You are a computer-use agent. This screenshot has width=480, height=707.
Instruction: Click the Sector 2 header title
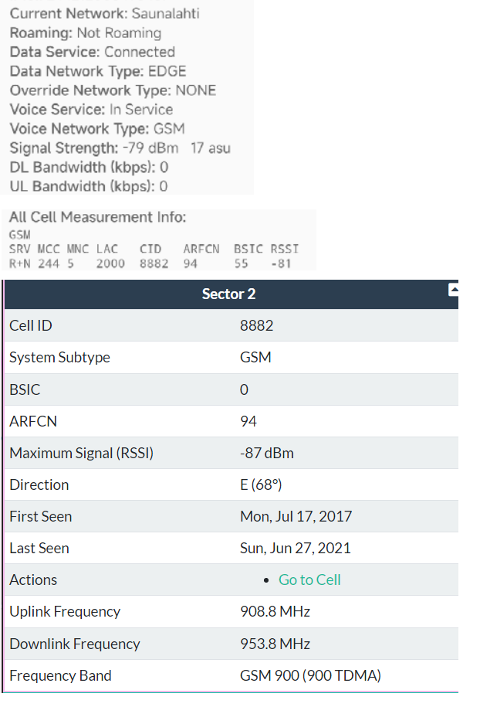(228, 294)
